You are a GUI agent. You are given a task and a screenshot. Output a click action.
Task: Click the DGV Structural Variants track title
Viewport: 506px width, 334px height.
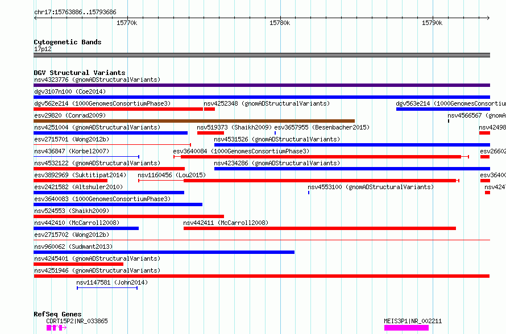click(80, 73)
